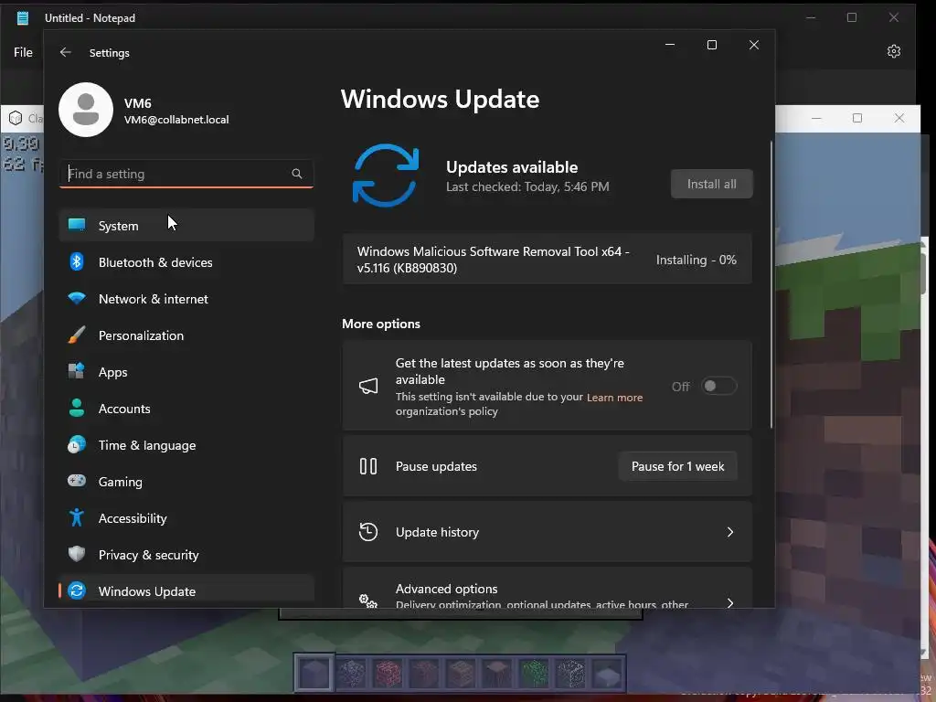Click the Gaming controller icon
The height and width of the screenshot is (702, 936).
pyautogui.click(x=77, y=481)
